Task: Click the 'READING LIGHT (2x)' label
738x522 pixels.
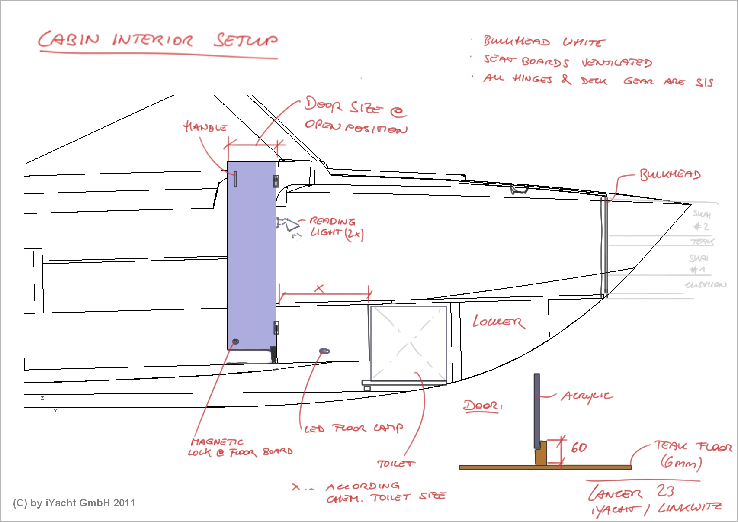Action: pos(337,227)
